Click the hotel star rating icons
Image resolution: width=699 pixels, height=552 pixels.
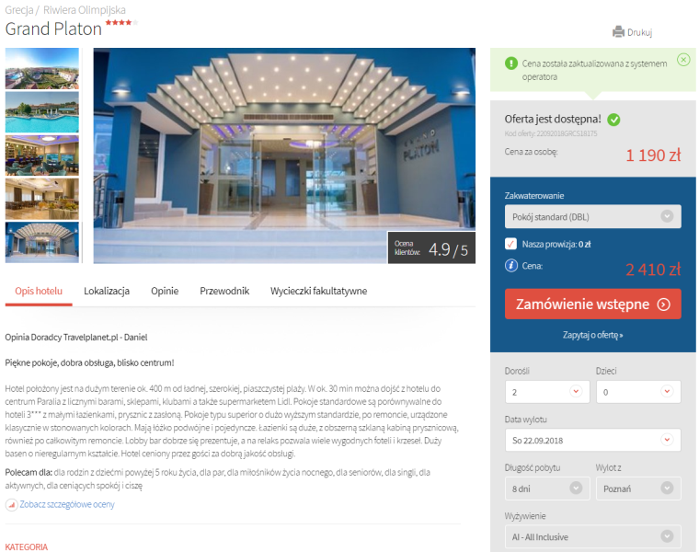point(120,22)
